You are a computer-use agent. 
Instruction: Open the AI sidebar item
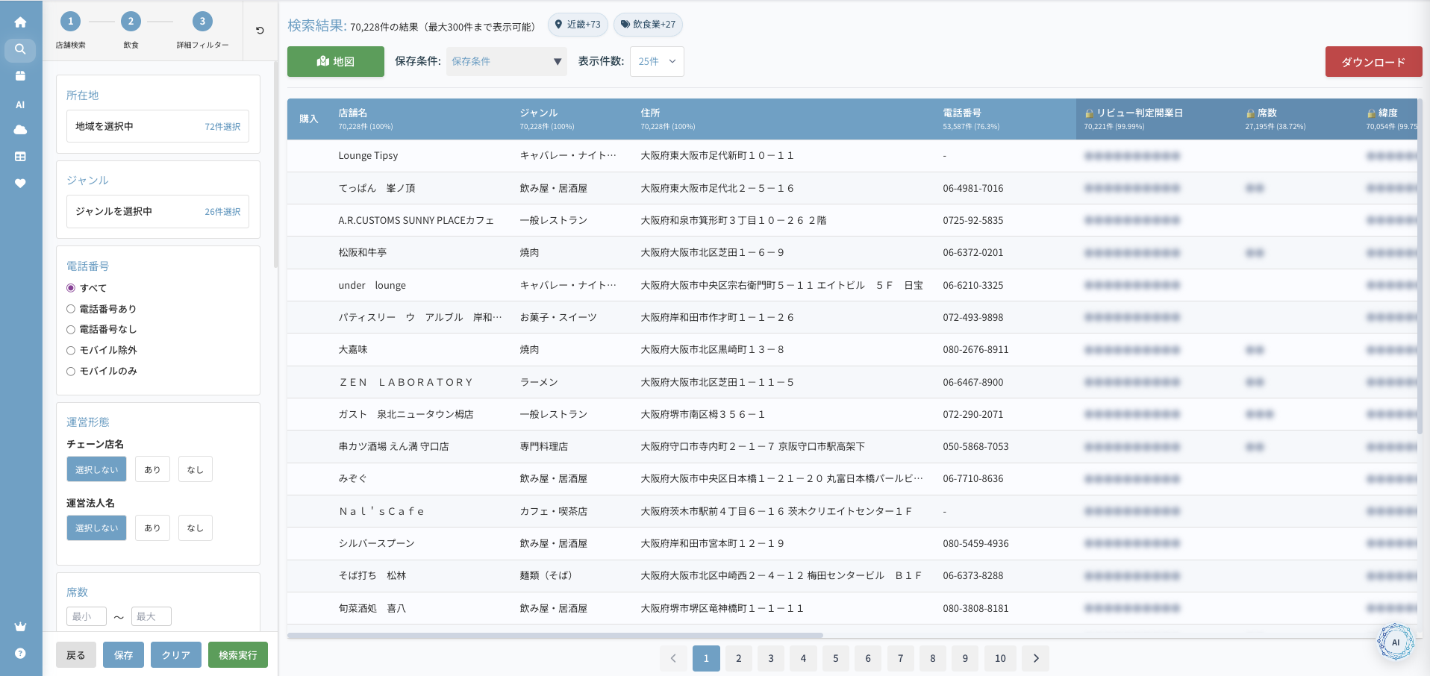20,104
